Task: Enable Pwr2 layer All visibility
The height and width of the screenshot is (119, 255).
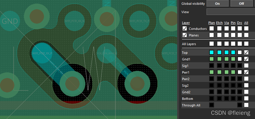Action: [246, 79]
